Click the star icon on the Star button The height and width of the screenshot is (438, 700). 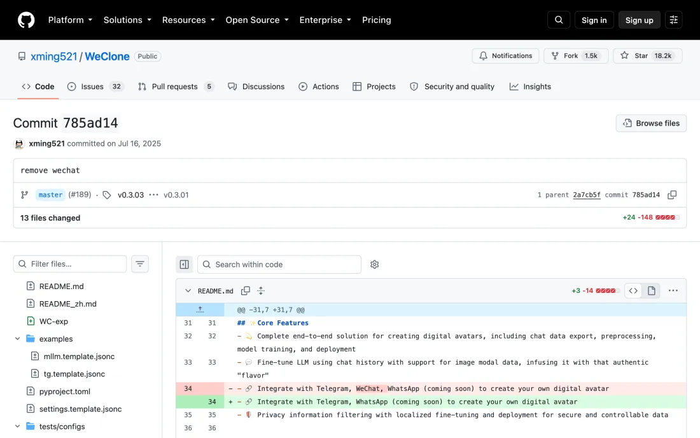(624, 55)
